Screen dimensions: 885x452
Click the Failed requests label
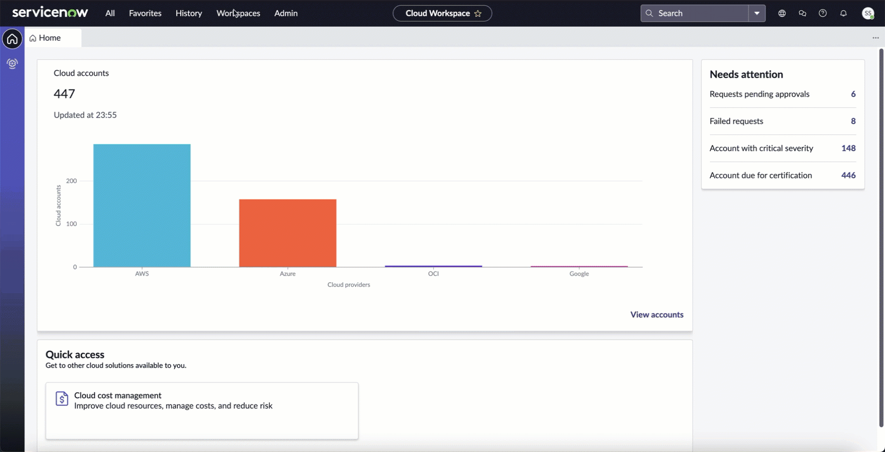click(x=736, y=121)
